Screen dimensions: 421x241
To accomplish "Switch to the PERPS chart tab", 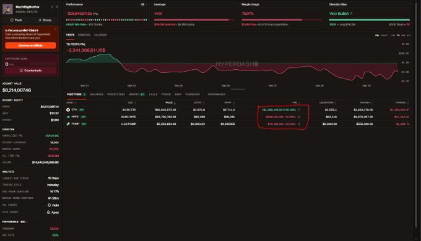I will [x=71, y=35].
